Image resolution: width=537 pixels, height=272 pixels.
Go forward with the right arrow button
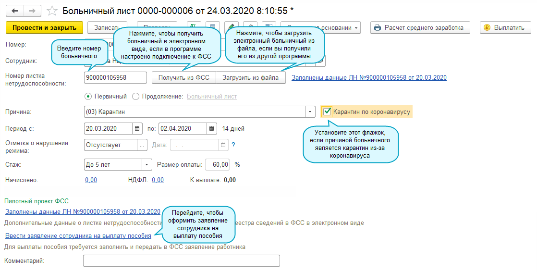32,11
